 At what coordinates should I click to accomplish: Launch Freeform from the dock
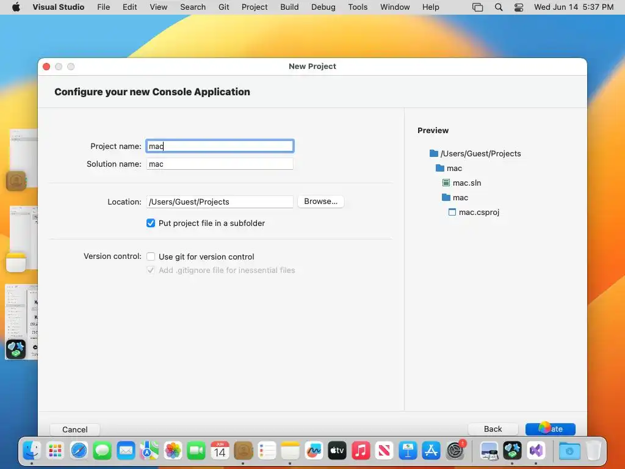point(314,451)
